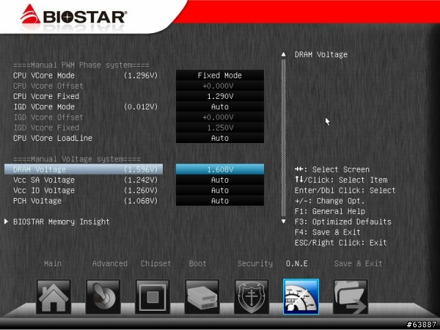Click the Manual PWM Phase system header

[x=81, y=65]
